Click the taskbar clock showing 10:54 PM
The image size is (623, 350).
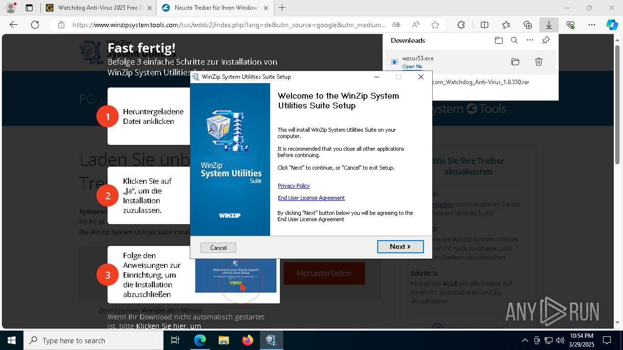[x=581, y=340]
